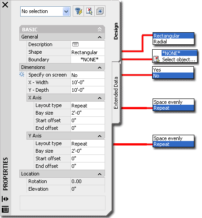The image size is (202, 218).
Task: Open the No selection dropdown
Action: coord(45,11)
